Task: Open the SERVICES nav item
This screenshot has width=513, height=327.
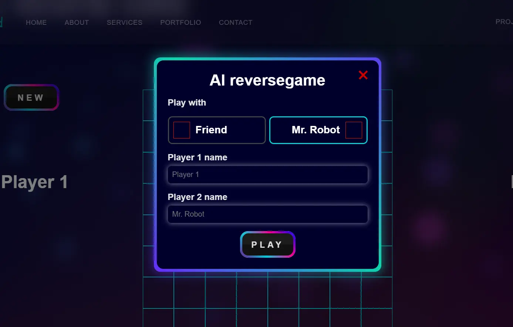Action: (x=124, y=23)
